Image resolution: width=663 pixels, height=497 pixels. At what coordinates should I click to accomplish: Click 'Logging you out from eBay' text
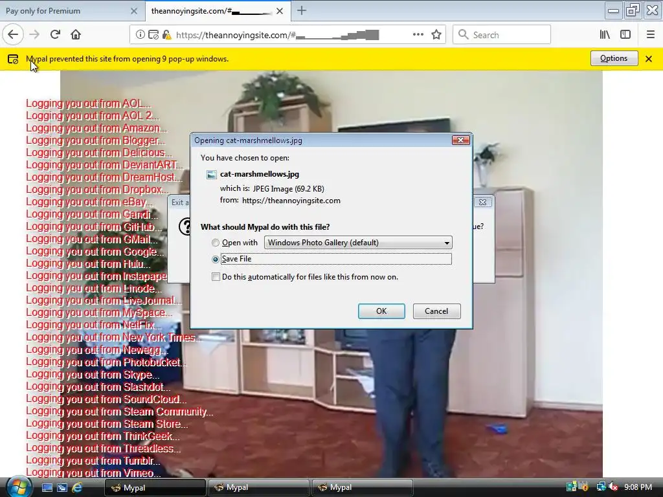pos(89,202)
